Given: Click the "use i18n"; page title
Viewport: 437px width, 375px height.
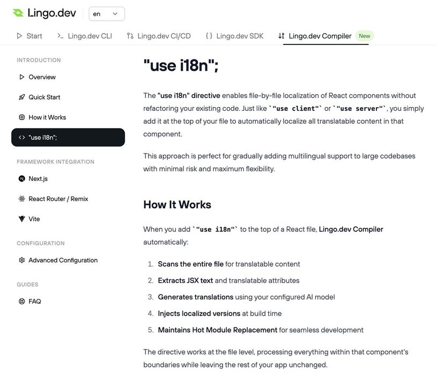Looking at the screenshot, I should click(181, 65).
